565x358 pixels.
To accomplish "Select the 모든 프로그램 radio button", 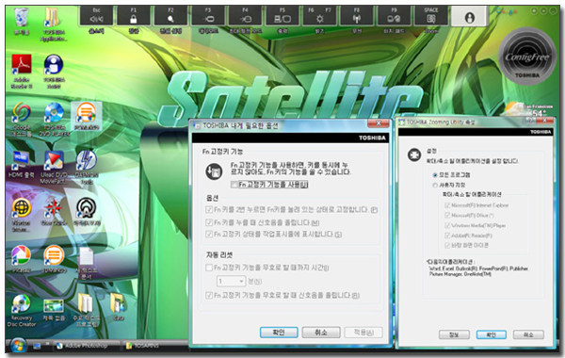I will click(434, 175).
